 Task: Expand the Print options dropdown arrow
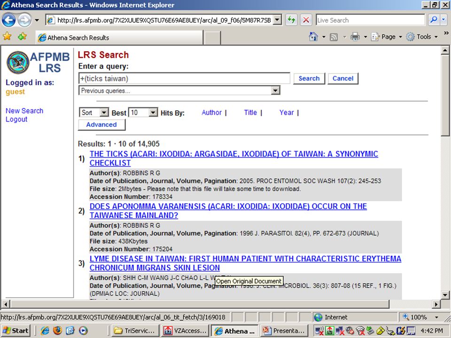[x=365, y=37]
